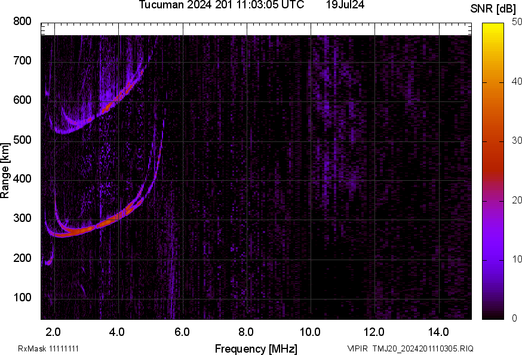Image resolution: width=522 pixels, height=355 pixels.
Task: Click the filename 'TMJ20_2024201110305.RIQ'
Action: 423,348
